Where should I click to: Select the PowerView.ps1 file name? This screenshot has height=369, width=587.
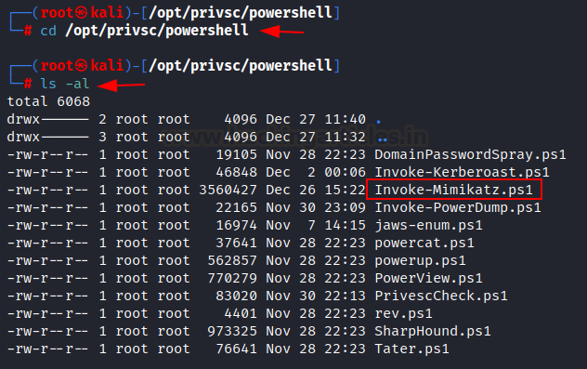(429, 278)
